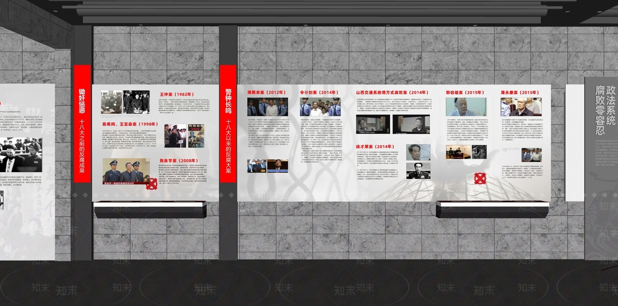
Task: Click the 政法系统腐败零容忍 title on the gray panel
Action: point(605,110)
